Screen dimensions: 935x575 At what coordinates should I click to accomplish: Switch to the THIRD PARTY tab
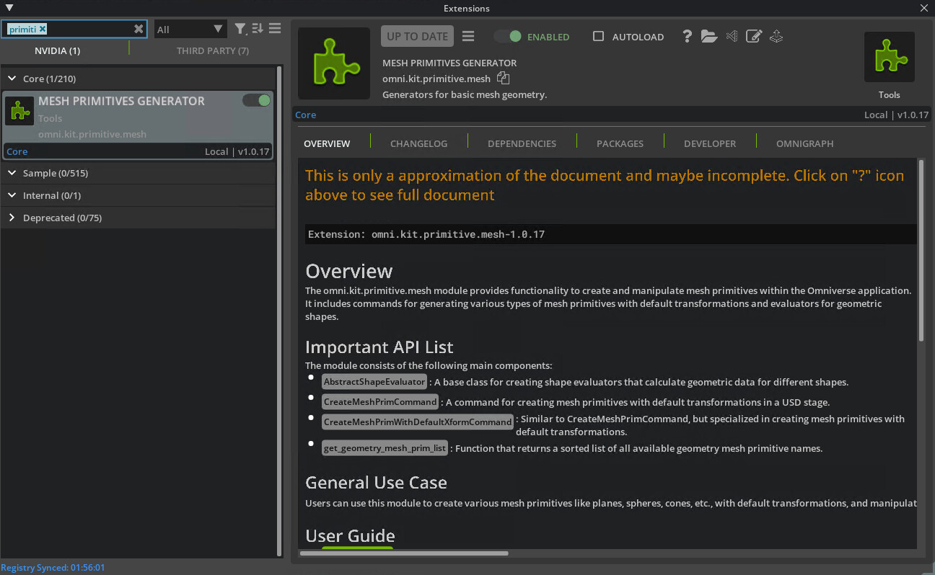click(x=213, y=50)
